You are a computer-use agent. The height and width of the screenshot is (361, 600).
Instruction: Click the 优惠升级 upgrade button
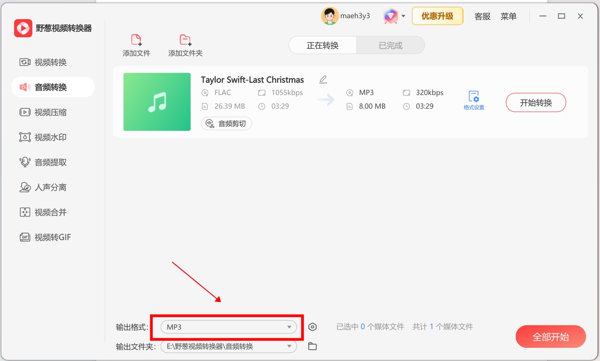(437, 16)
